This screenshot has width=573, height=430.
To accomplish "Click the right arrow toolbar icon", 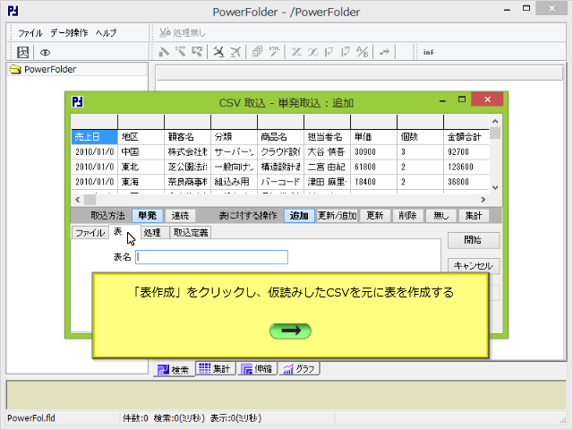I will click(x=384, y=52).
